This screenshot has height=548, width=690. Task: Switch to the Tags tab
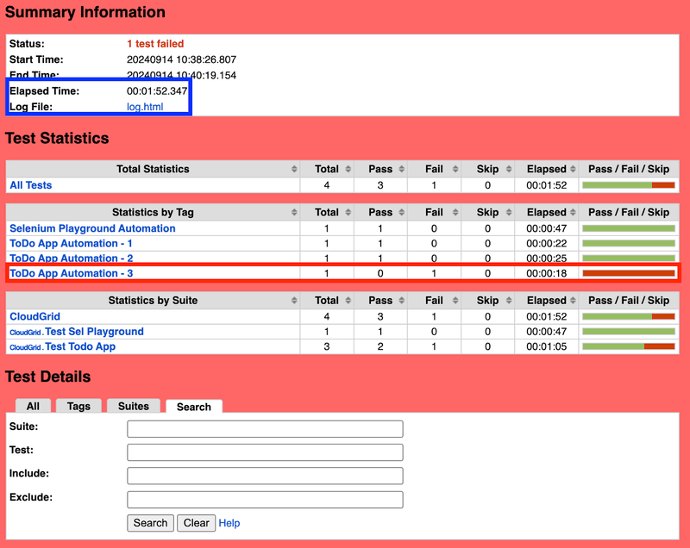coord(78,406)
